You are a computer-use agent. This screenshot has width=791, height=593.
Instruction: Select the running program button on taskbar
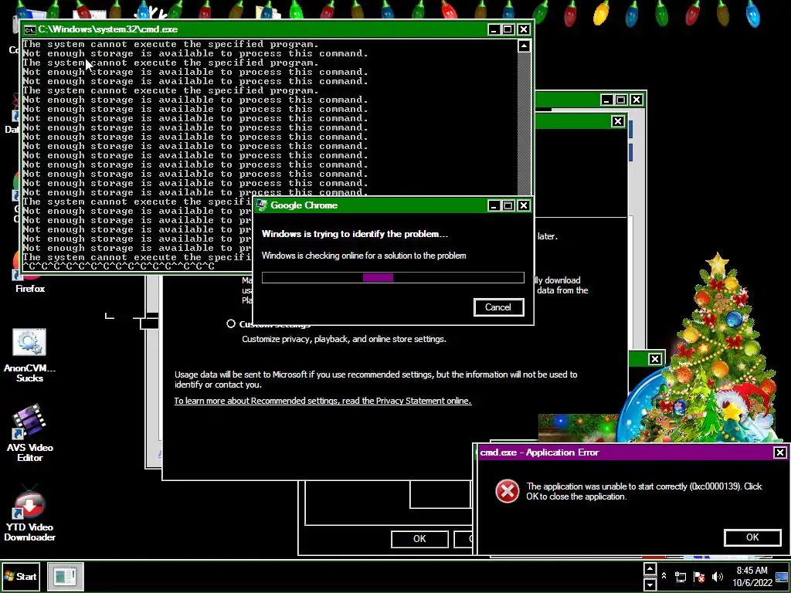pyautogui.click(x=65, y=576)
